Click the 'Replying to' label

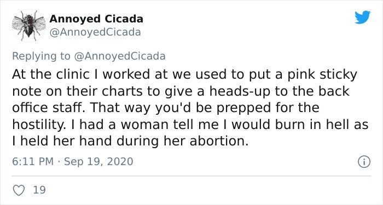(41, 57)
